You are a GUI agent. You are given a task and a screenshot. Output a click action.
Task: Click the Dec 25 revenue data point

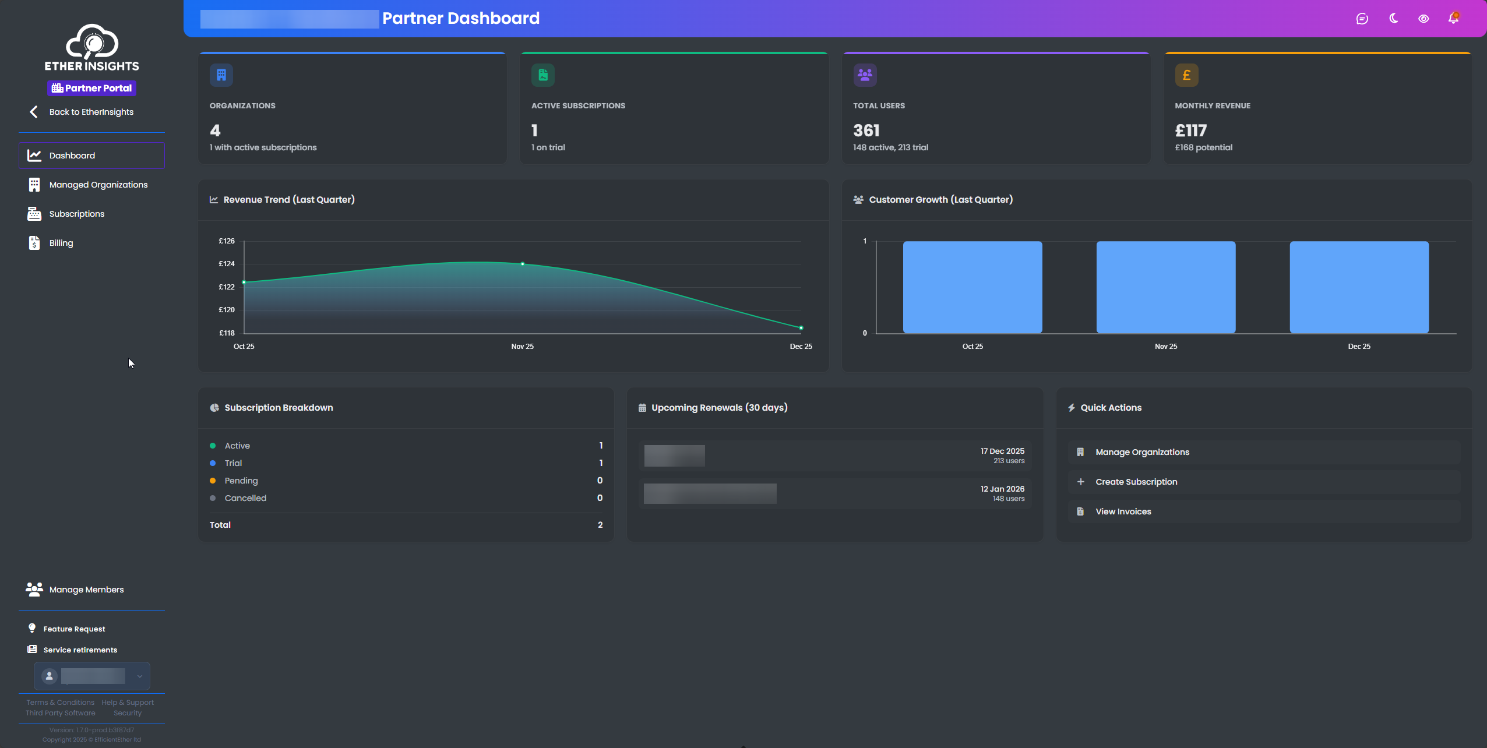[x=801, y=328]
